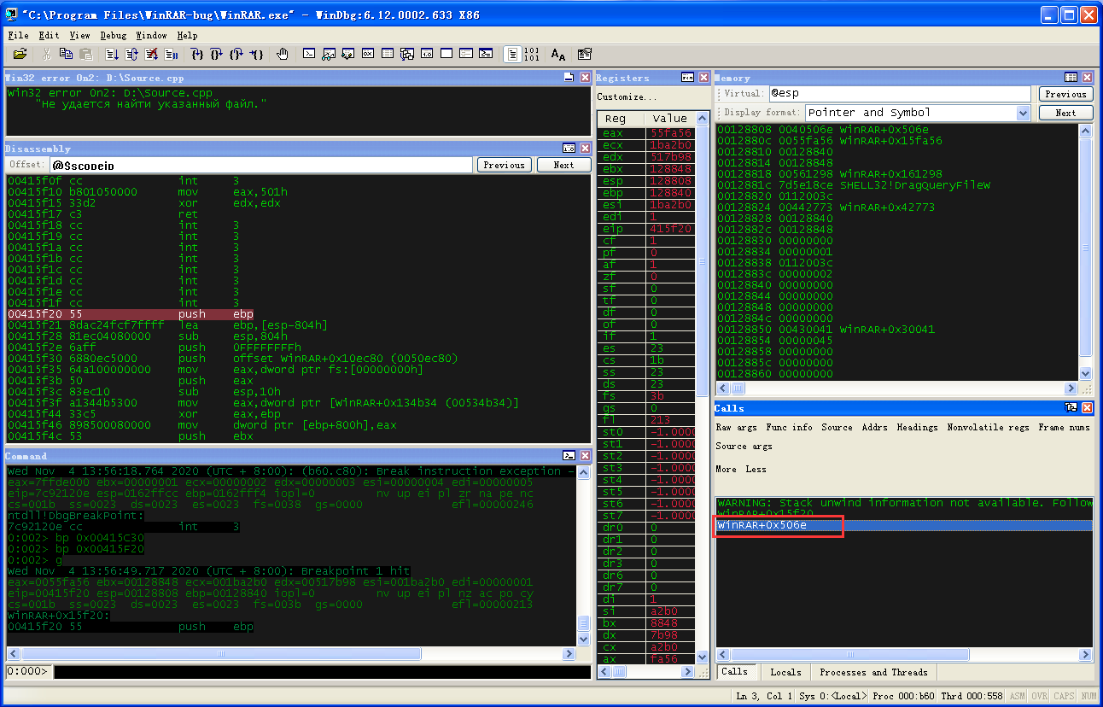Toggle Func info in Calls panel

(x=790, y=427)
